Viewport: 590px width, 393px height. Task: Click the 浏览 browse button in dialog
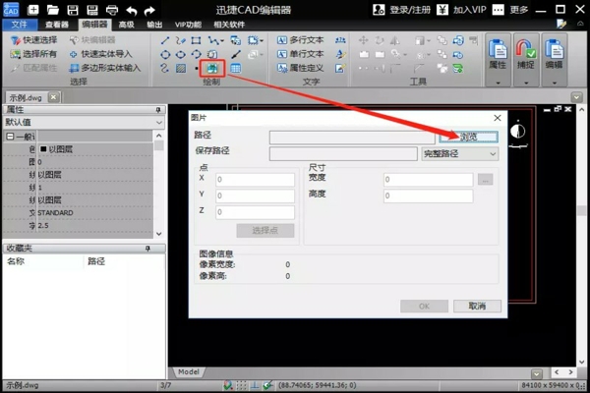pos(468,137)
